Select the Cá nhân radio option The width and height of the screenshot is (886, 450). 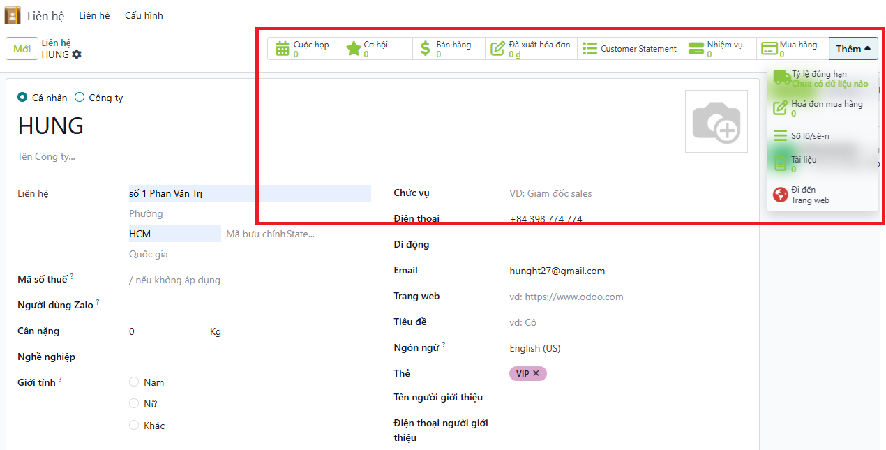click(22, 98)
